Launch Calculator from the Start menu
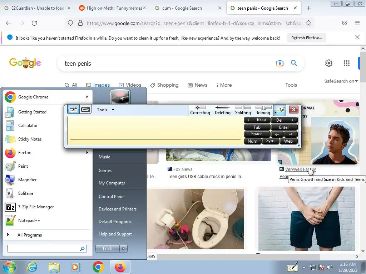The image size is (366, 274). 28,125
